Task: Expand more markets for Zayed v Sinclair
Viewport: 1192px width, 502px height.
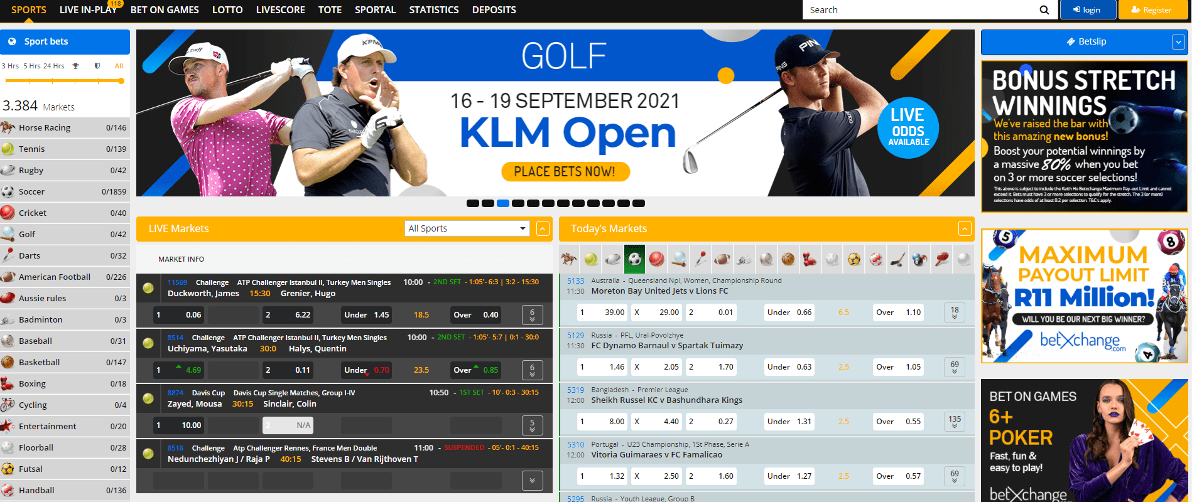Action: (x=532, y=425)
